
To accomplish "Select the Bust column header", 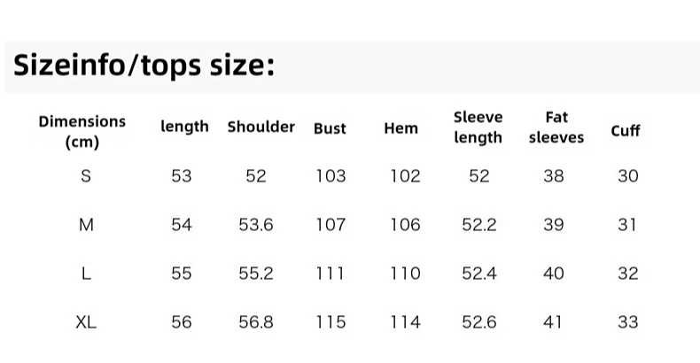I will 330,128.
